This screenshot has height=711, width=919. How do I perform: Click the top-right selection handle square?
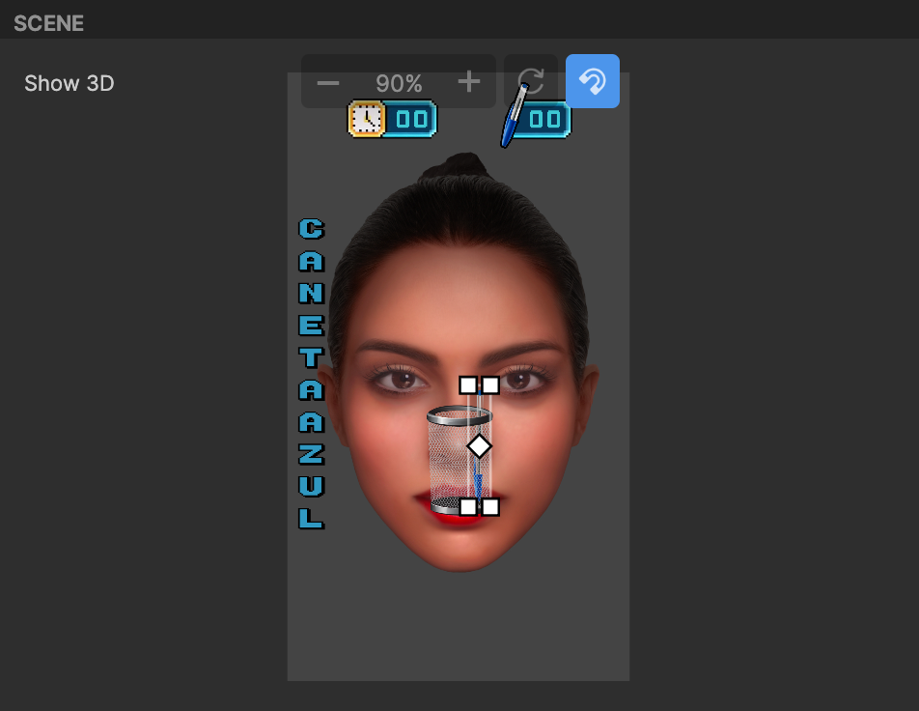(x=490, y=385)
